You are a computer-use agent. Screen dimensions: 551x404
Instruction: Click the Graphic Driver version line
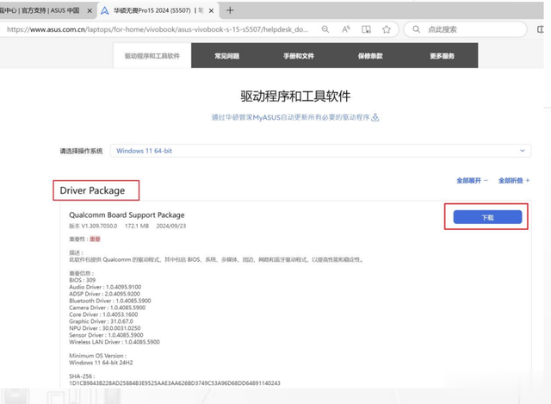tap(101, 321)
